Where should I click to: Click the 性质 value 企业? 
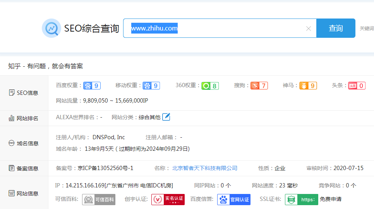click(280, 168)
